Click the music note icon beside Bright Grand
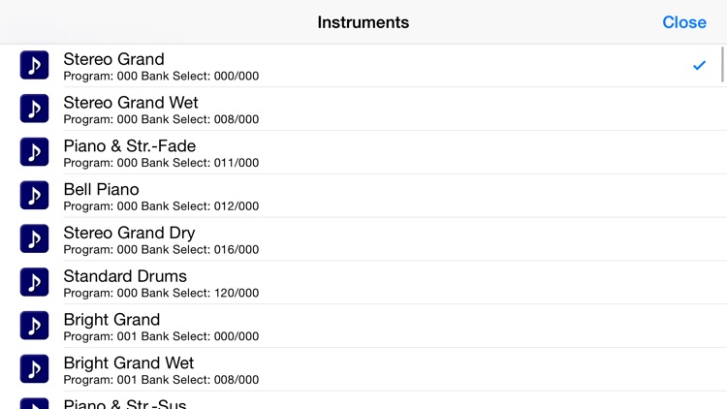Screen dimensions: 727x409 point(34,326)
